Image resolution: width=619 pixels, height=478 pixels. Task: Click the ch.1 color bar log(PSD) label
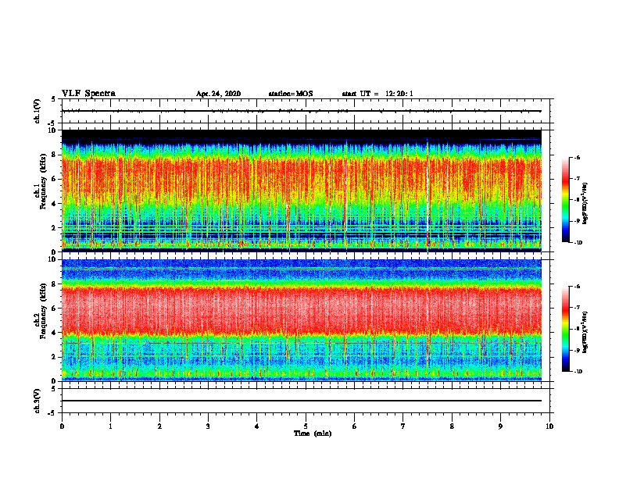585,204
